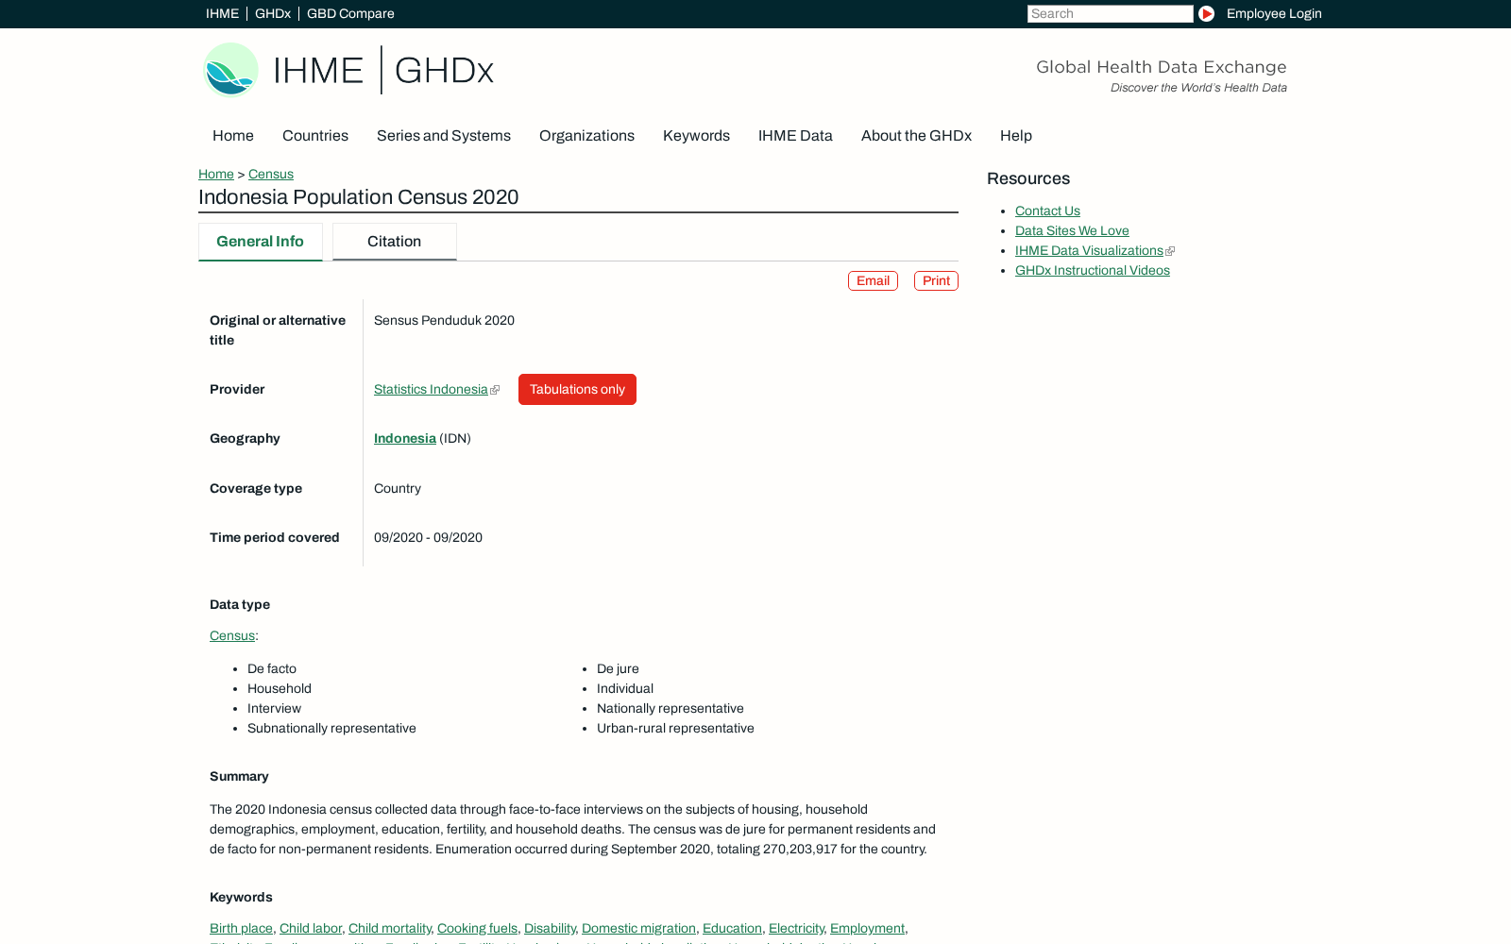The width and height of the screenshot is (1511, 944).
Task: Open the Domestic migration keyword
Action: click(638, 929)
